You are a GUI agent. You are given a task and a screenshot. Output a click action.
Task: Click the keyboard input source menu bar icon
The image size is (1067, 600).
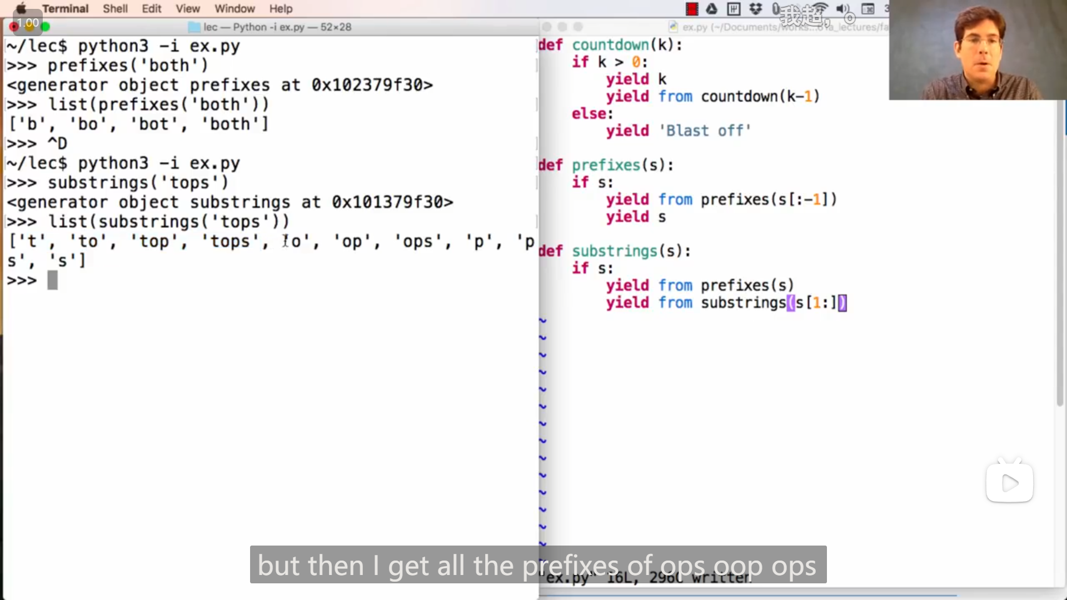click(867, 9)
